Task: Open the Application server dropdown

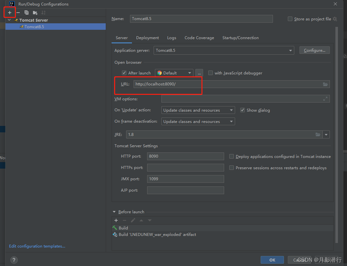Action: [224, 50]
